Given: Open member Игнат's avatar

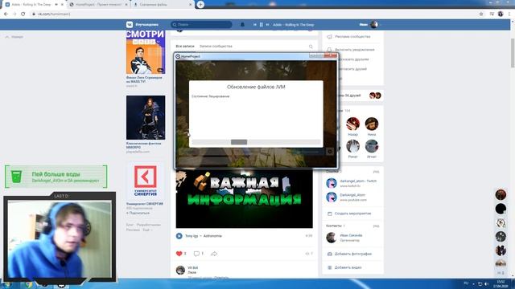Looking at the screenshot, I should [x=372, y=146].
